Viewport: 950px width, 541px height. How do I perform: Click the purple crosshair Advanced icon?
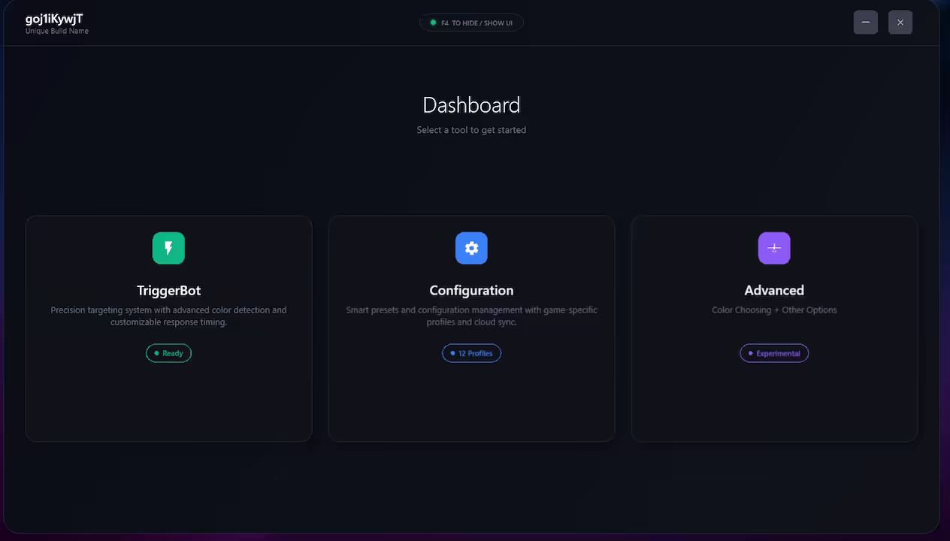point(774,248)
